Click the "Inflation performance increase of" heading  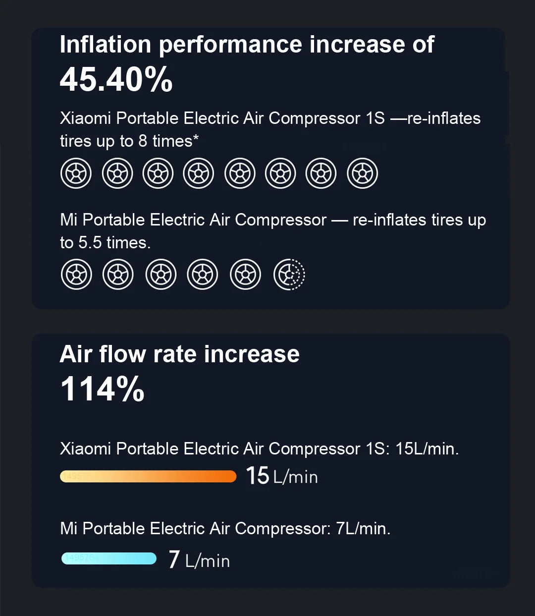click(x=247, y=45)
